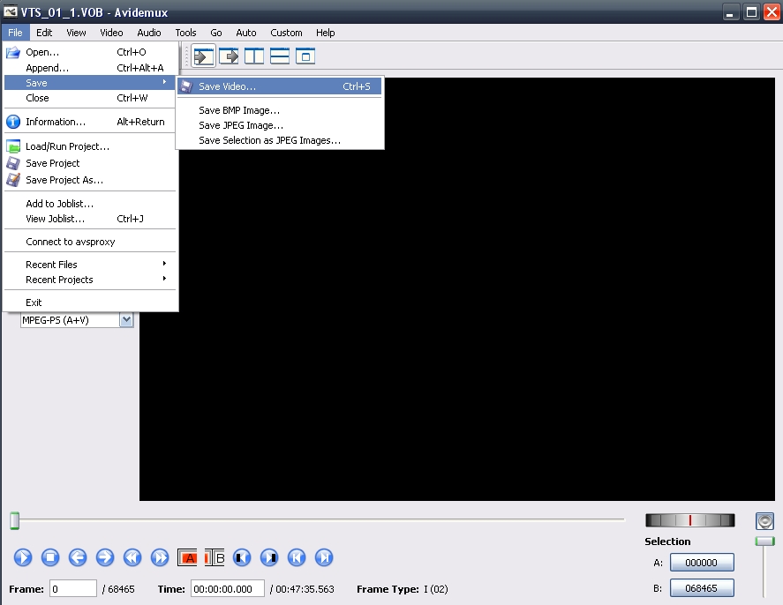The image size is (783, 605).
Task: Jump to the previous keyframe
Action: pyautogui.click(x=132, y=557)
